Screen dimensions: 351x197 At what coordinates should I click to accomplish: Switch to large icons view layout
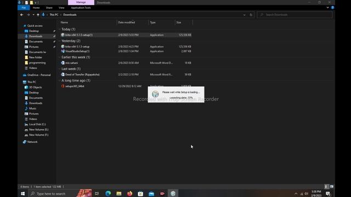(x=331, y=187)
